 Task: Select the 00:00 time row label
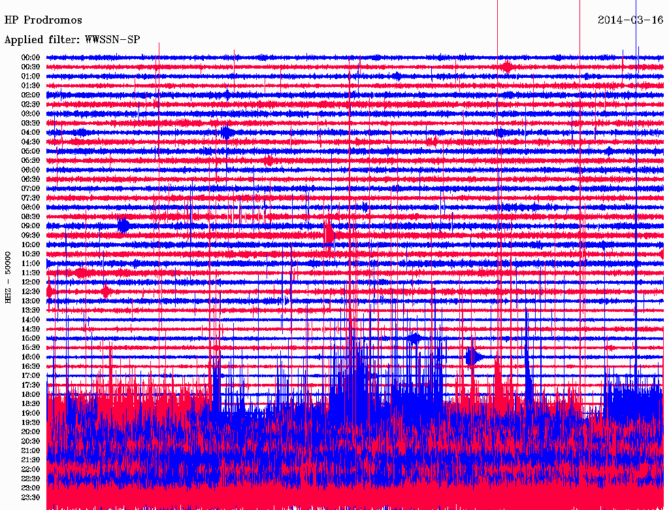coord(31,58)
